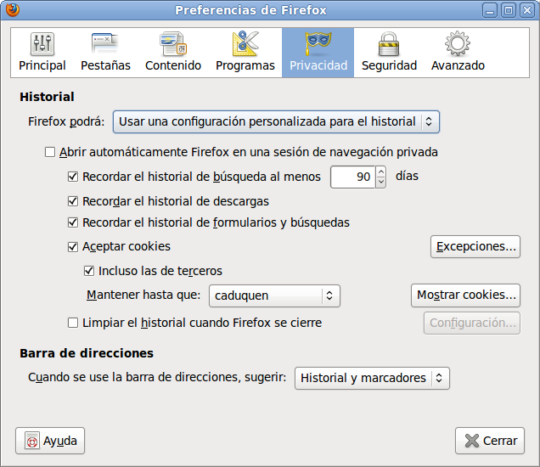
Task: Click the lifebuoy icon on Ayuda button
Action: (32, 441)
